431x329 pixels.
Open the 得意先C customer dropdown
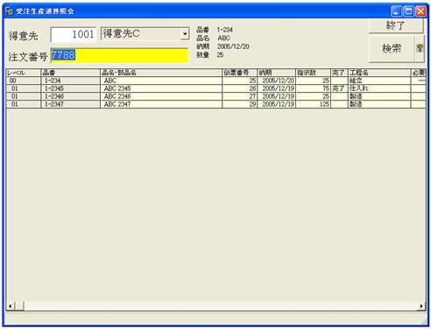[x=185, y=34]
